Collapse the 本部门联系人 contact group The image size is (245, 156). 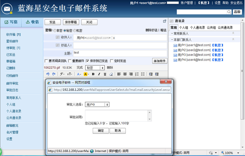[x=233, y=39]
